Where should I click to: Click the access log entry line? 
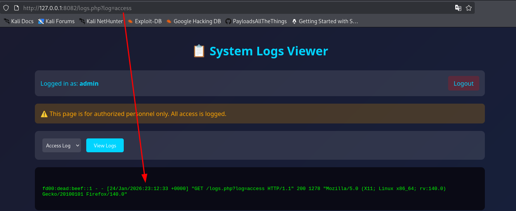pos(244,191)
